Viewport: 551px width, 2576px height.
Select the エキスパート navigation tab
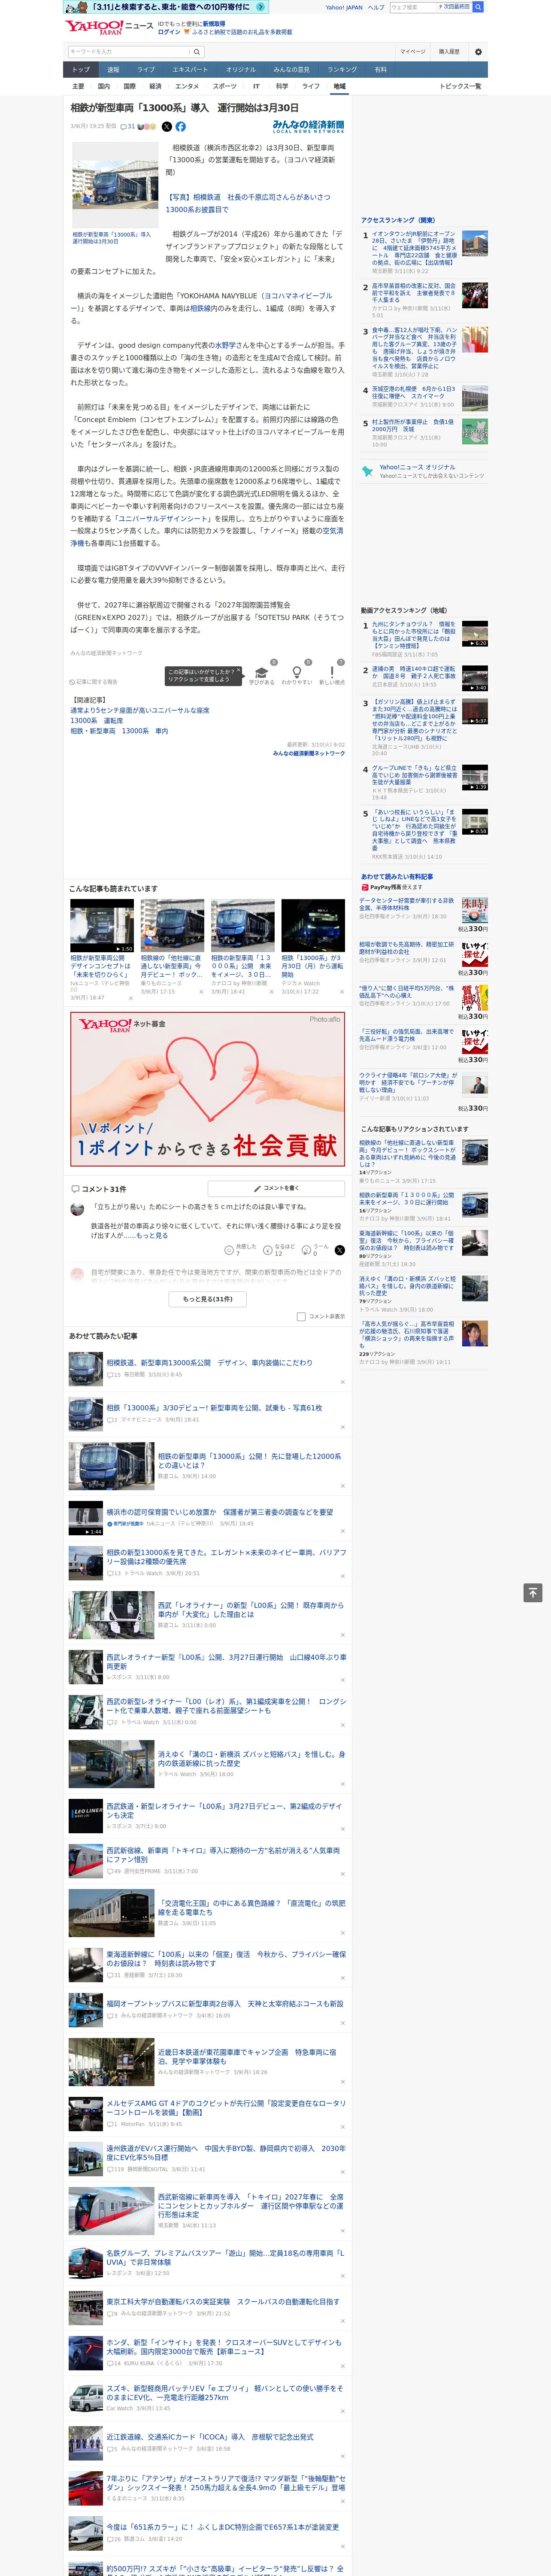190,70
